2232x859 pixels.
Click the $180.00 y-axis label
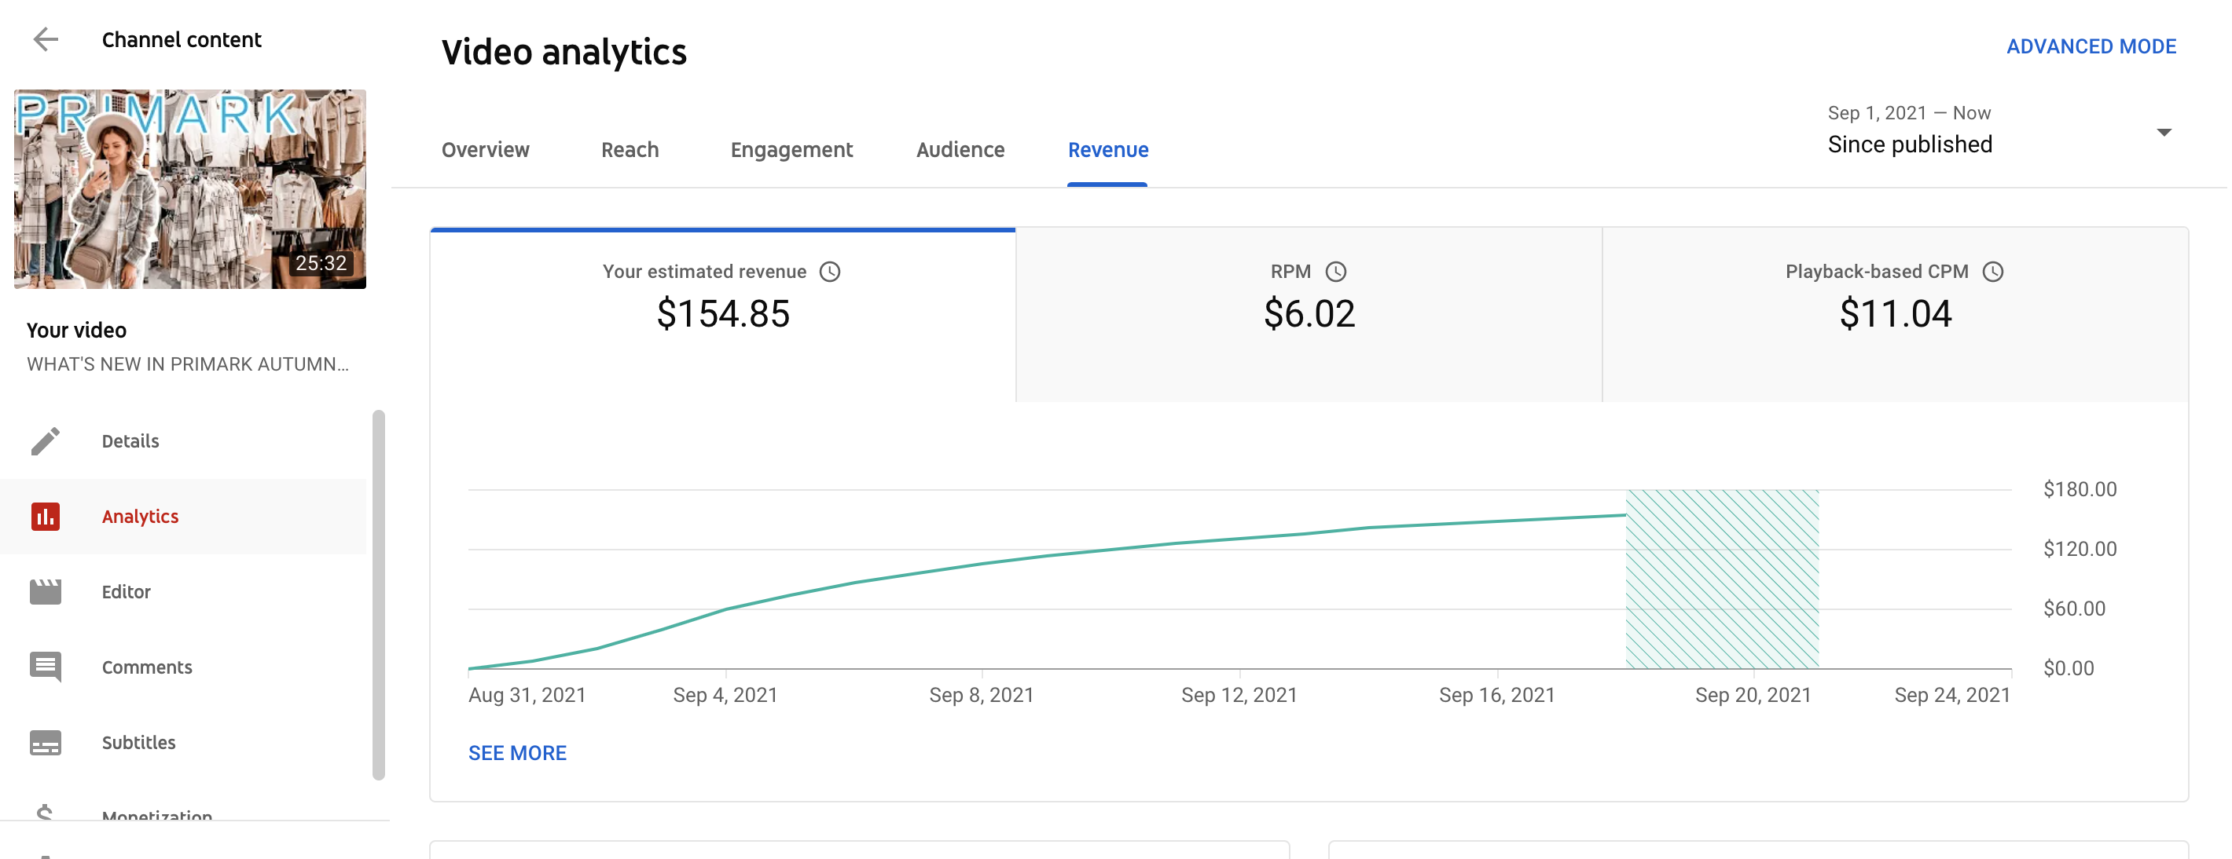(2079, 489)
